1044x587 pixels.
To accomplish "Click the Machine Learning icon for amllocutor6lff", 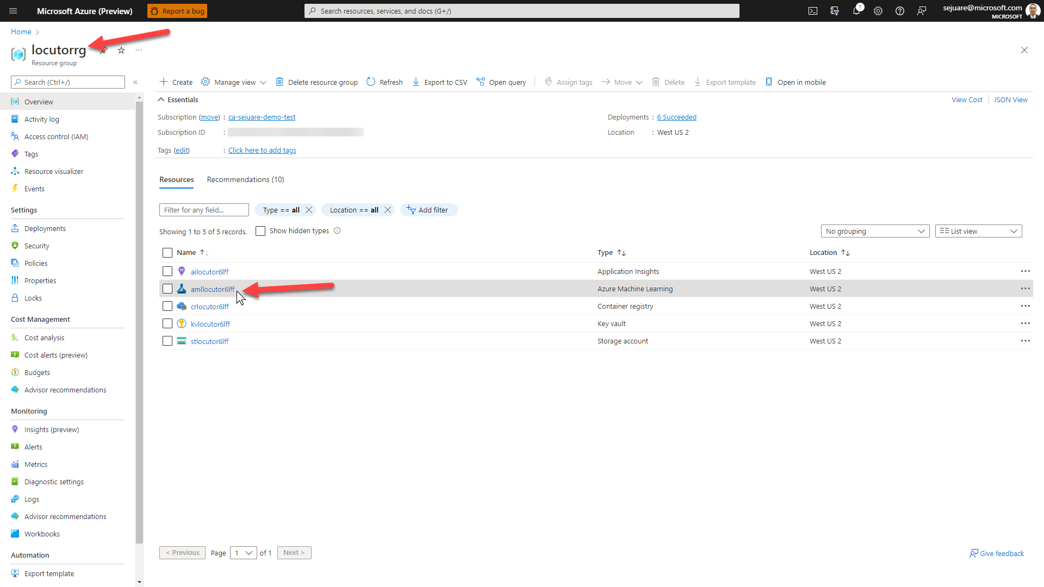I will pyautogui.click(x=182, y=289).
